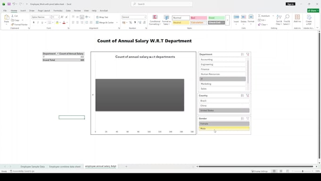Switch to the Data tab
Screen dimensions: 321x181
pos(68,11)
